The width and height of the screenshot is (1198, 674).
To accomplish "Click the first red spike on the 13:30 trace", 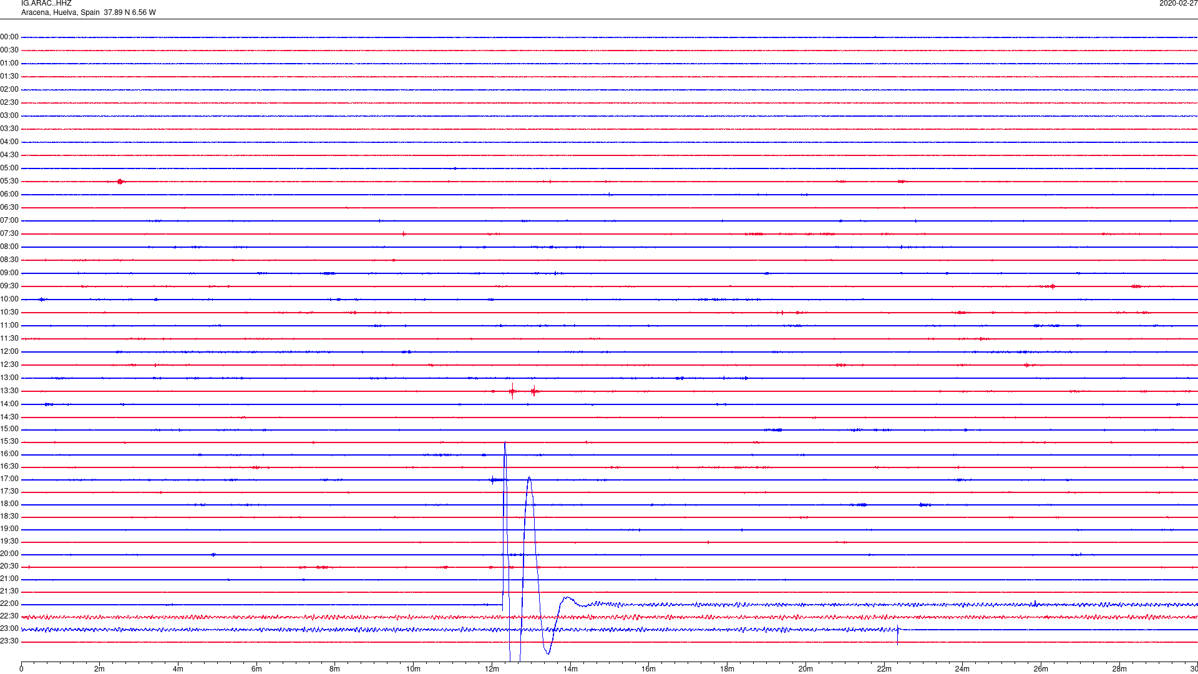I will pos(512,391).
